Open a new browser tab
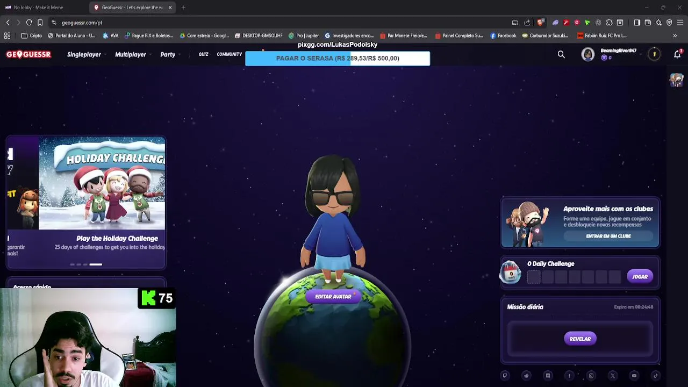The height and width of the screenshot is (387, 688). point(183,8)
